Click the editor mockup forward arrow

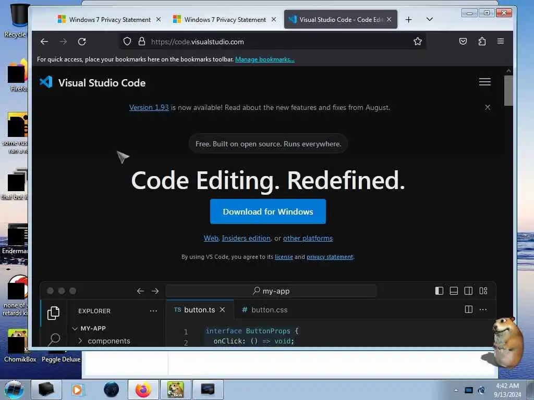155,291
